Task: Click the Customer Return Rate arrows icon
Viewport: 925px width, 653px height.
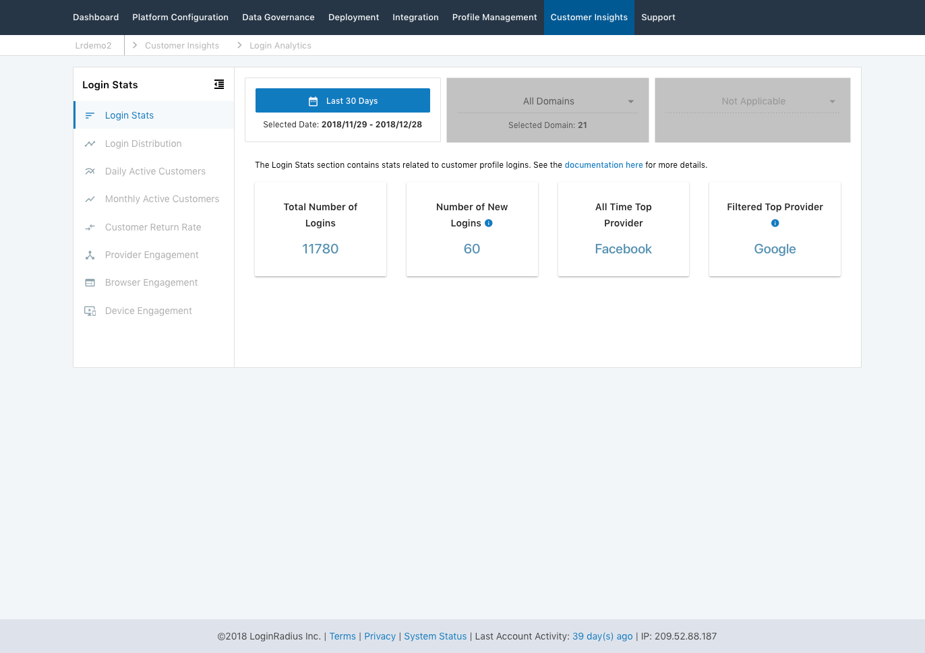Action: 90,227
